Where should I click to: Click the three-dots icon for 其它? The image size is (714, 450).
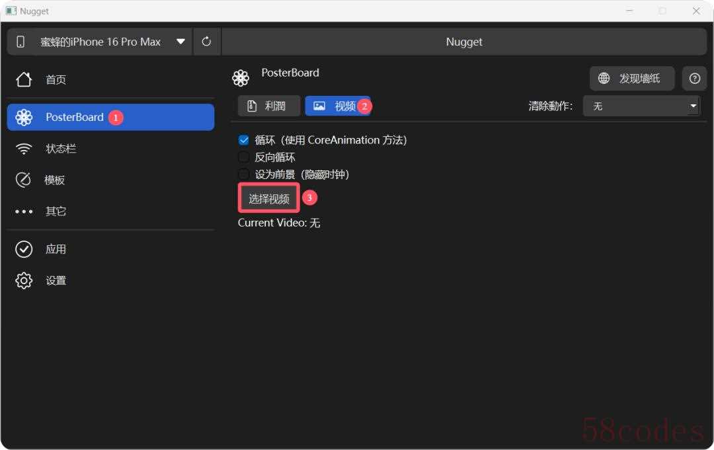(24, 211)
